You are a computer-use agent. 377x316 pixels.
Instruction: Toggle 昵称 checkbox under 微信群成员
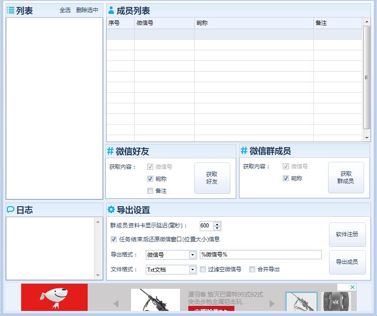click(286, 178)
